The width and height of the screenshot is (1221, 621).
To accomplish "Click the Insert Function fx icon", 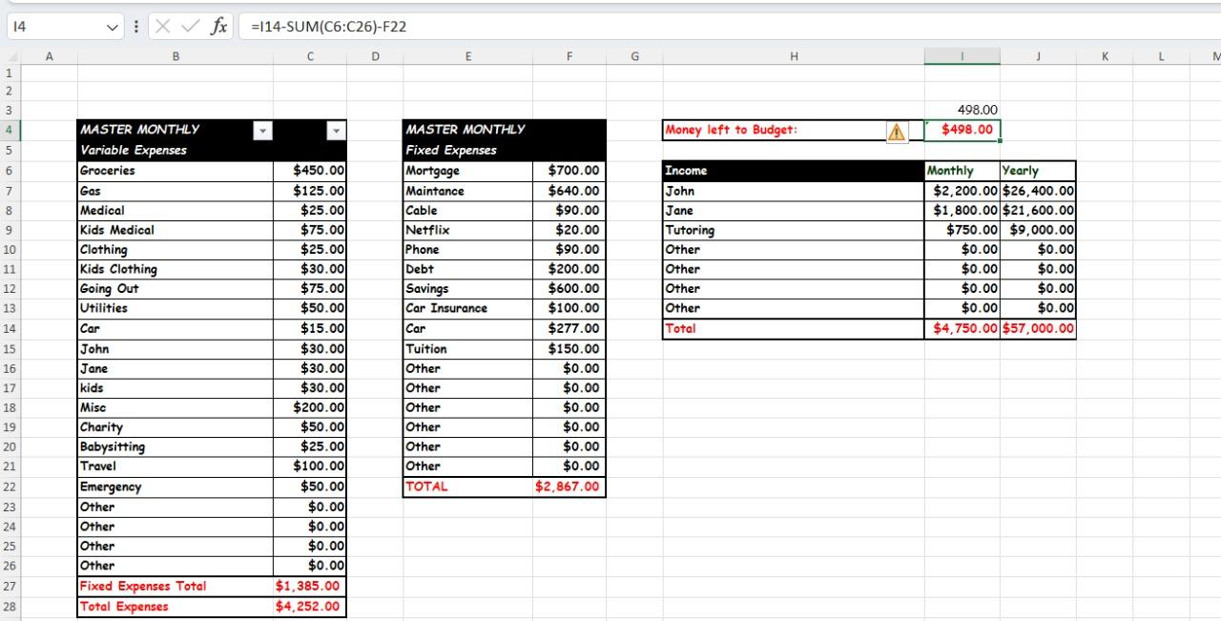I will [219, 27].
